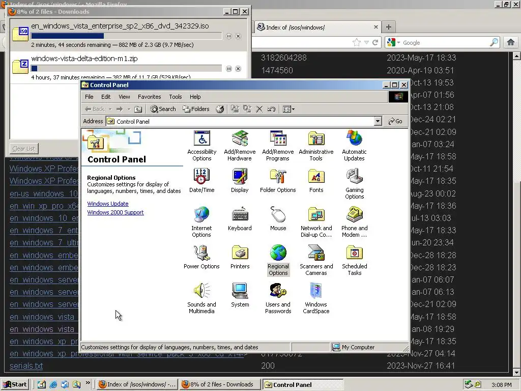
Task: Open Display settings icon
Action: pos(240,181)
